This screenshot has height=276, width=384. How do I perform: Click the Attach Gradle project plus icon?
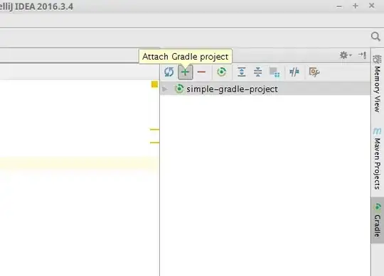(x=186, y=72)
